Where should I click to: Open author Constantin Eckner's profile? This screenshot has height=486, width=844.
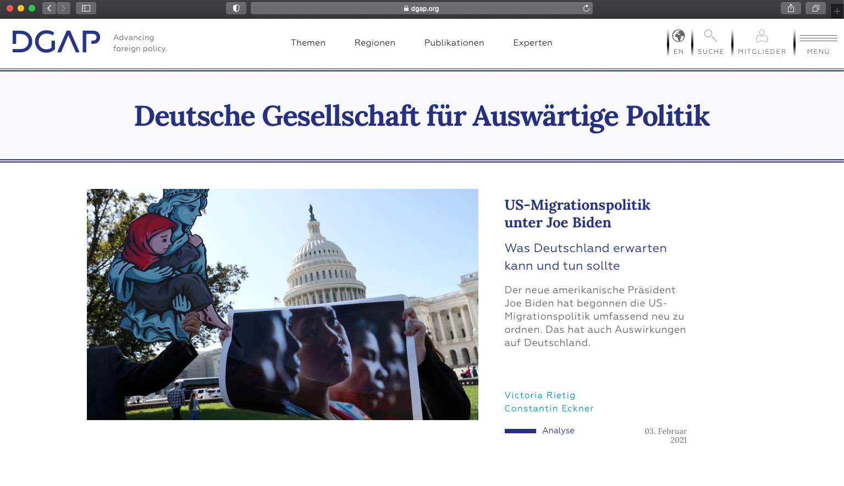(x=549, y=409)
